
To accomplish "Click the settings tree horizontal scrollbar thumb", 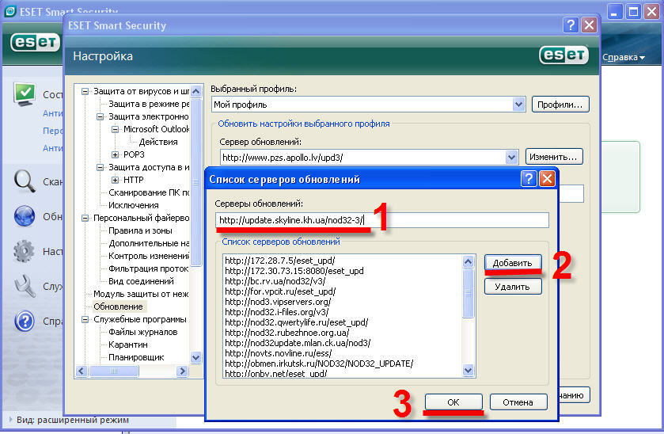I will coord(113,371).
